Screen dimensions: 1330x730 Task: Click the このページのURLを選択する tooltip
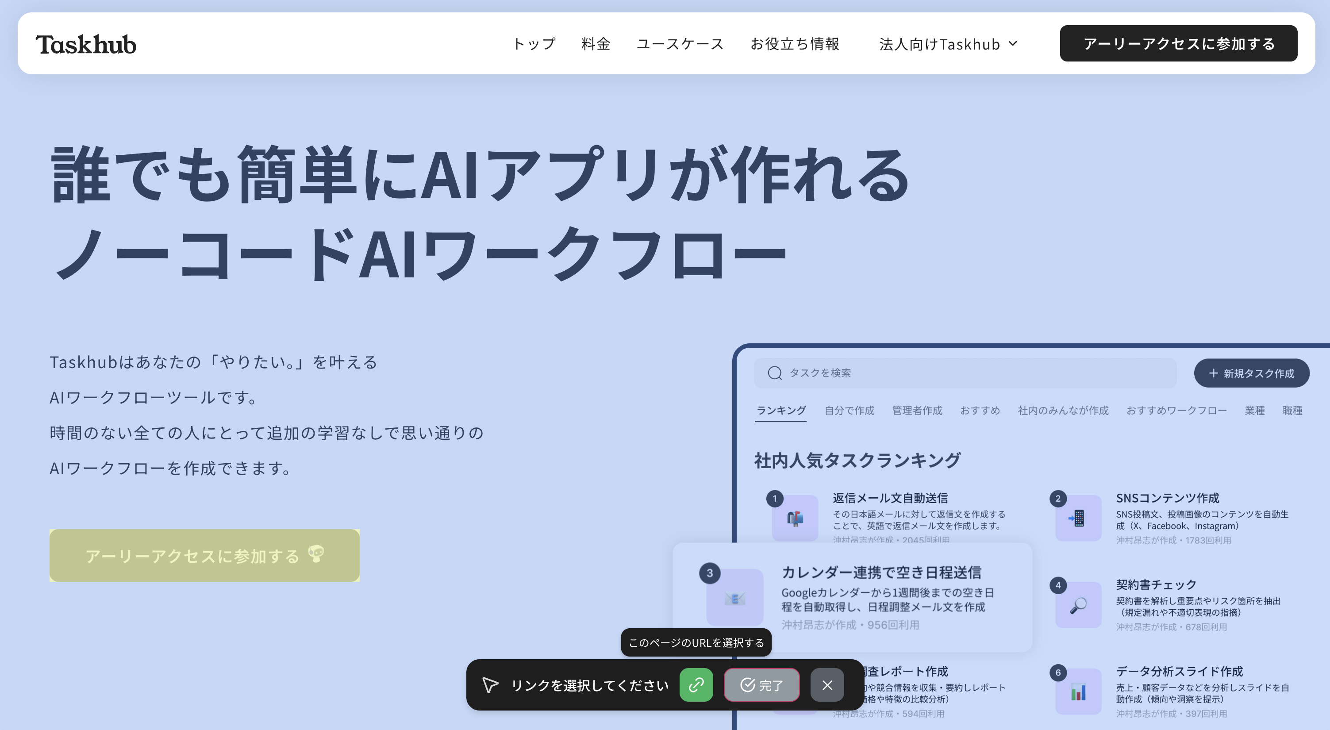[x=696, y=642]
